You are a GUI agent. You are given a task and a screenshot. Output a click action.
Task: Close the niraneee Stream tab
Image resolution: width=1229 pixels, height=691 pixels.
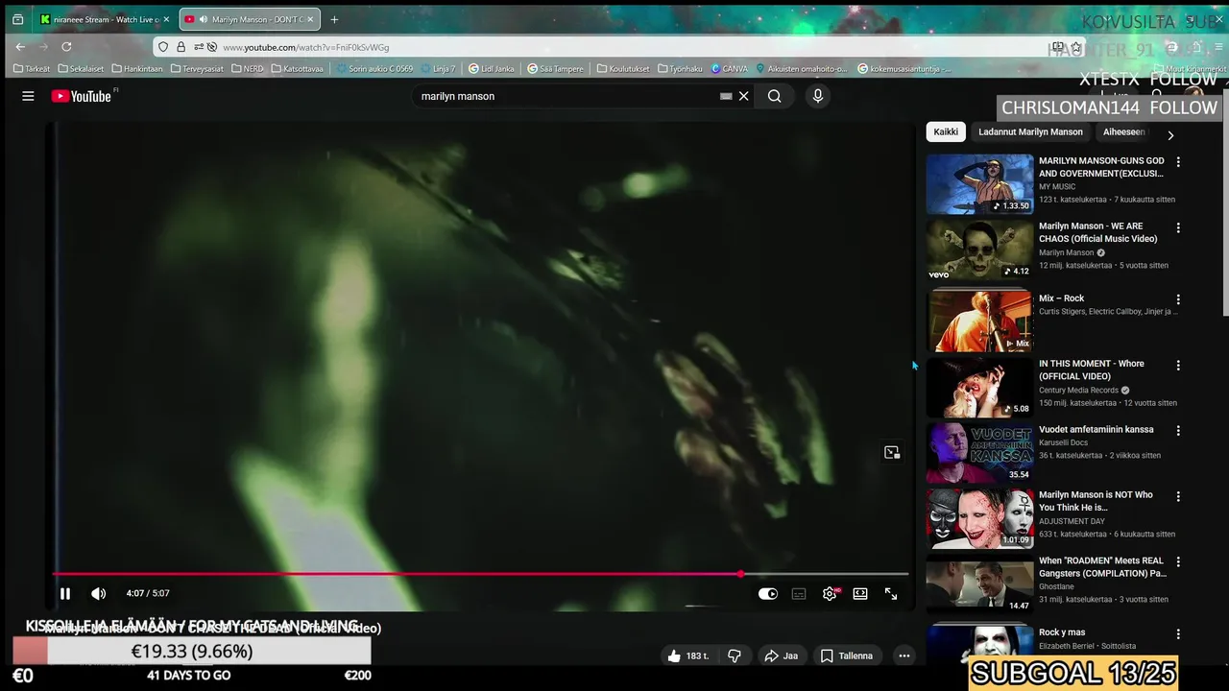(165, 19)
